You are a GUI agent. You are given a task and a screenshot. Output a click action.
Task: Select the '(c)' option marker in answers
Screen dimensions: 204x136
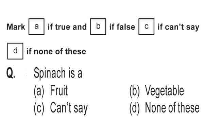(39, 108)
